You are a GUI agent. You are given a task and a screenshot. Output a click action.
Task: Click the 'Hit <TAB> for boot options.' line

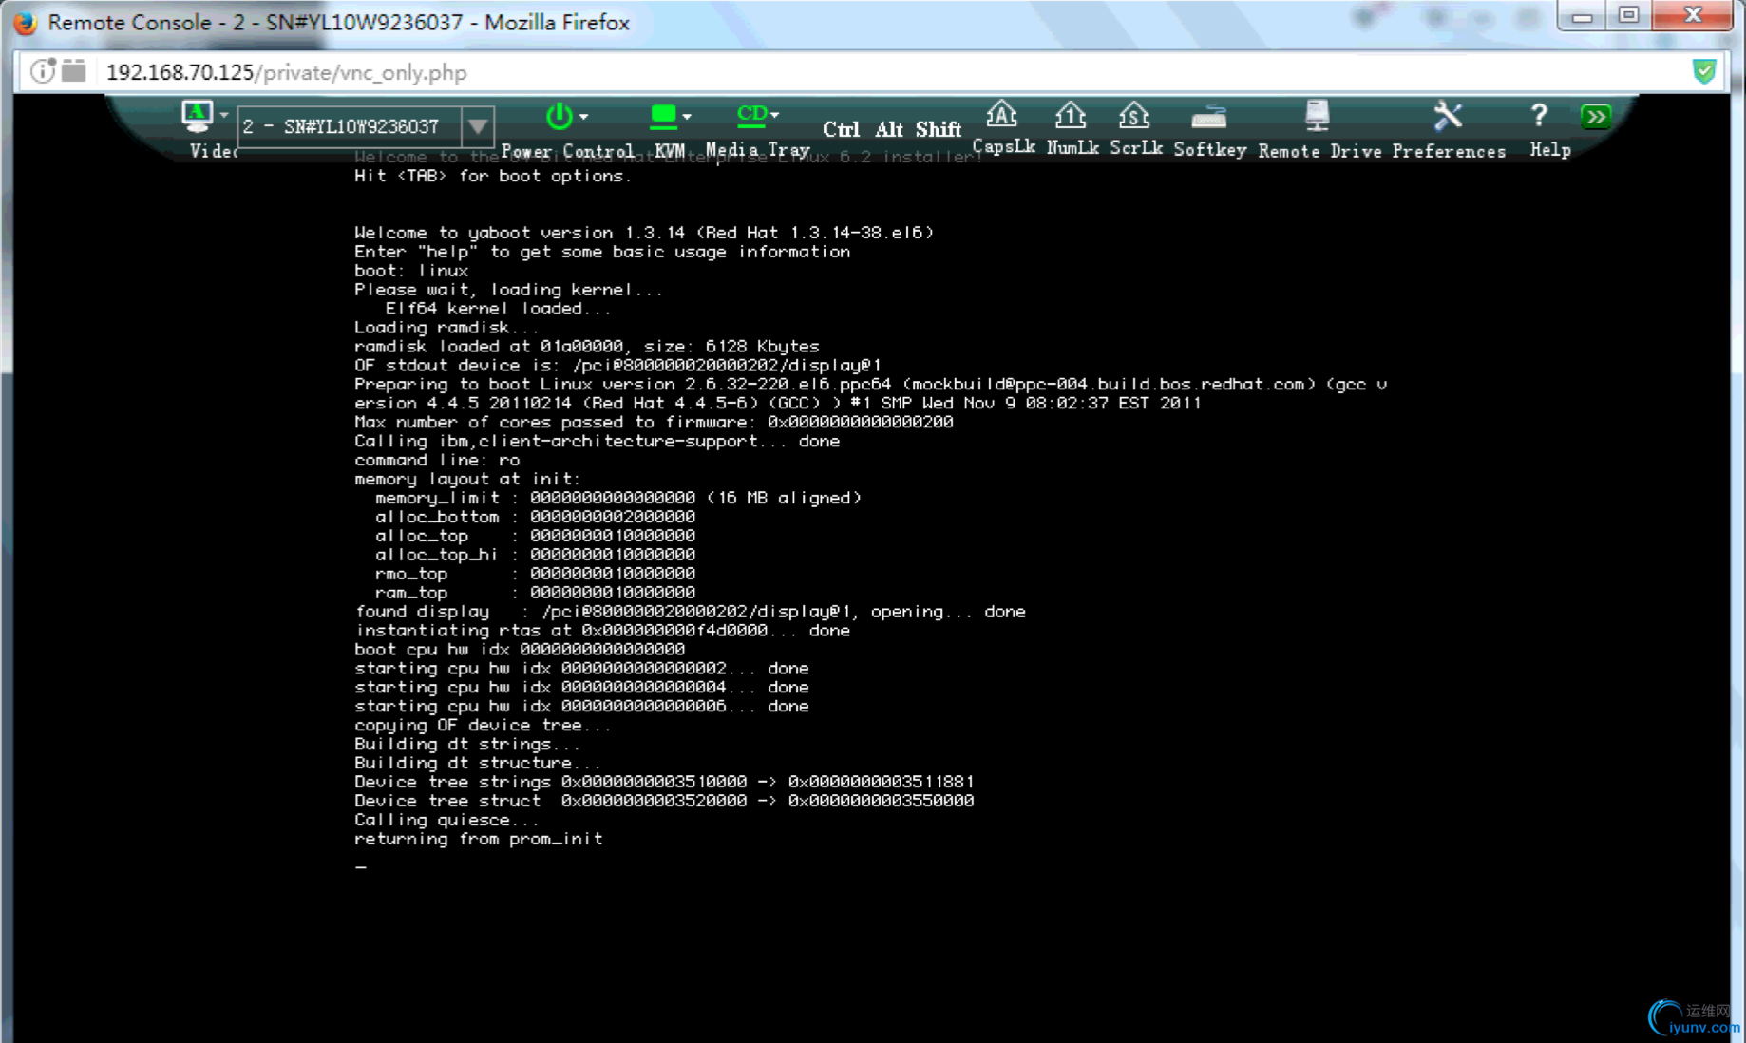tap(492, 176)
